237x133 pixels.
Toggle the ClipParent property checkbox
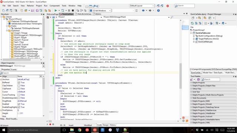pyautogui.click(x=19, y=89)
